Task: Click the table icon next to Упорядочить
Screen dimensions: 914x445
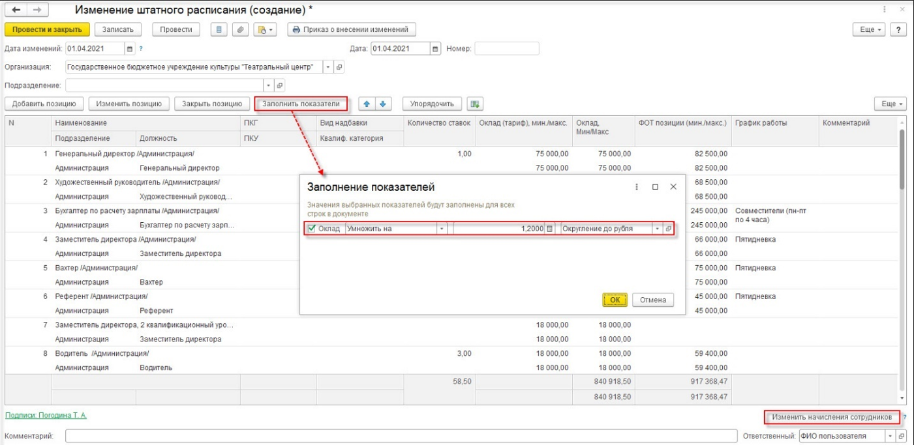Action: [x=475, y=104]
